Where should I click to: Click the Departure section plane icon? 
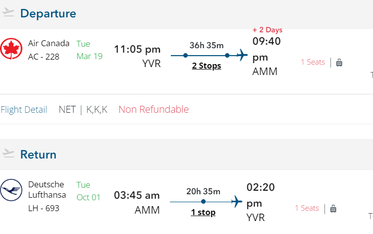click(8, 13)
